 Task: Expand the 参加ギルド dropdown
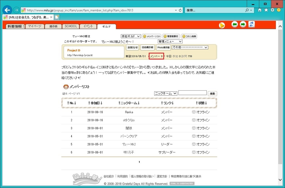pyautogui.click(x=131, y=36)
